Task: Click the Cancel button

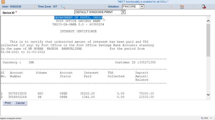Action: coord(20,103)
